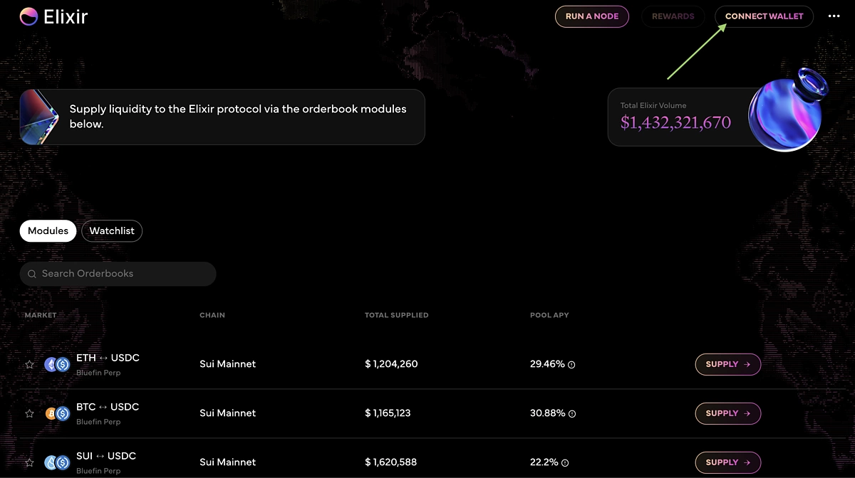Show APY info for 30.88% pool
This screenshot has width=855, height=478.
tap(572, 413)
